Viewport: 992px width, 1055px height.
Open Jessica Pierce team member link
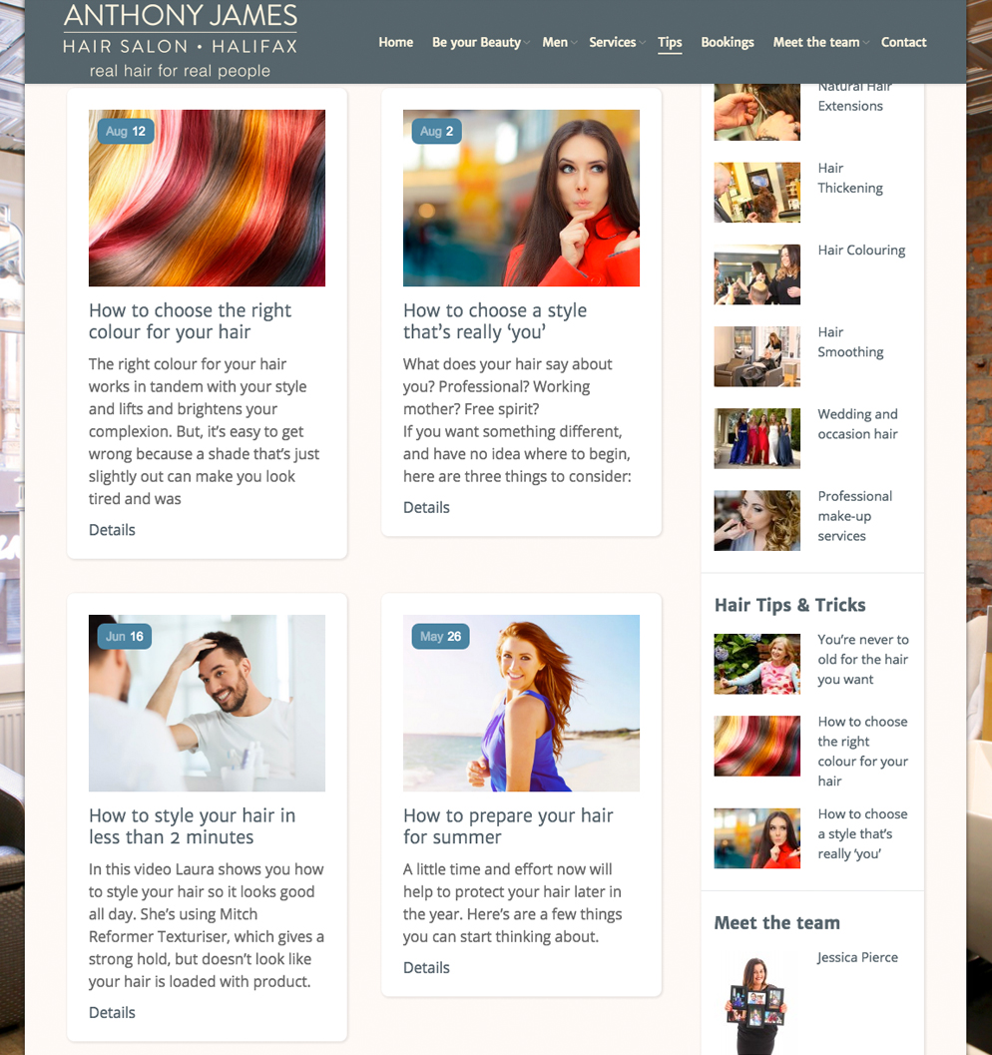[x=857, y=957]
